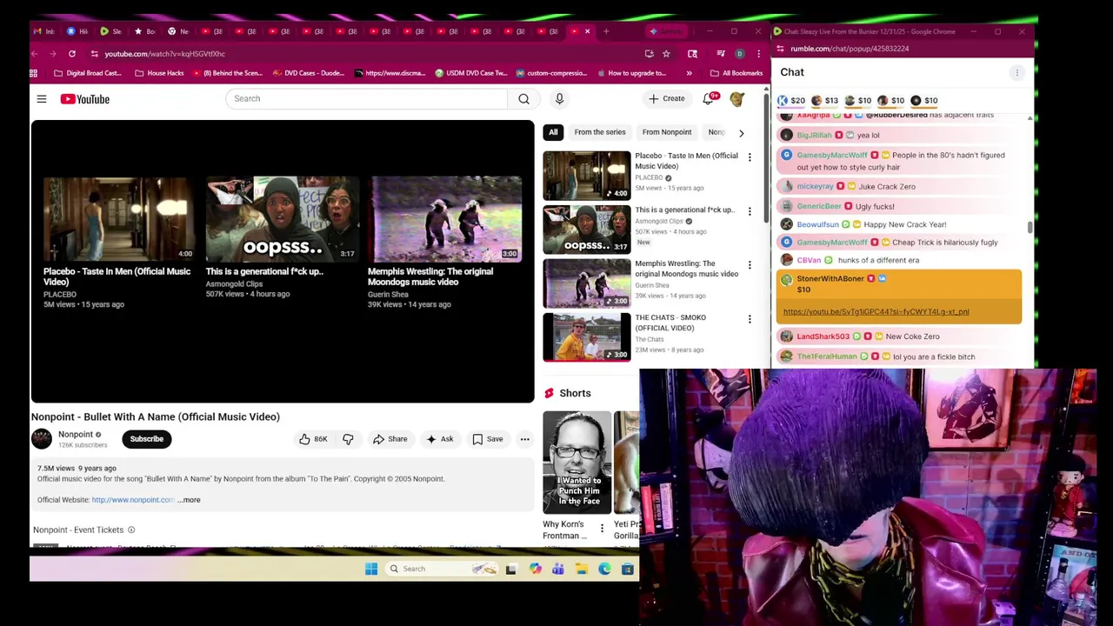Click the $13 rant chip in chat

824,101
